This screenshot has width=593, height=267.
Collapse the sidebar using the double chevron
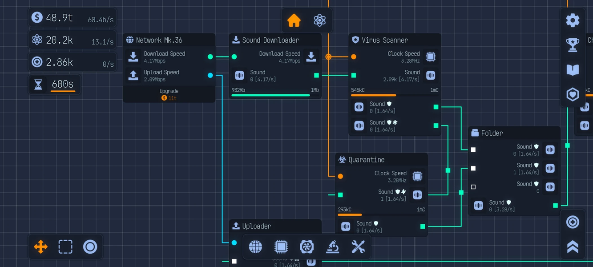tap(573, 246)
